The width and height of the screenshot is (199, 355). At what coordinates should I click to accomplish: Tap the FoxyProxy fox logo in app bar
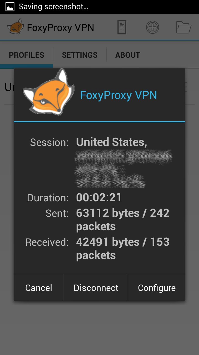pos(15,27)
